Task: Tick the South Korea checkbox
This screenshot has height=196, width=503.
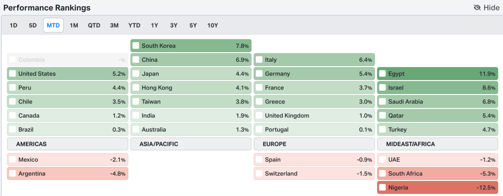Action: pyautogui.click(x=136, y=46)
